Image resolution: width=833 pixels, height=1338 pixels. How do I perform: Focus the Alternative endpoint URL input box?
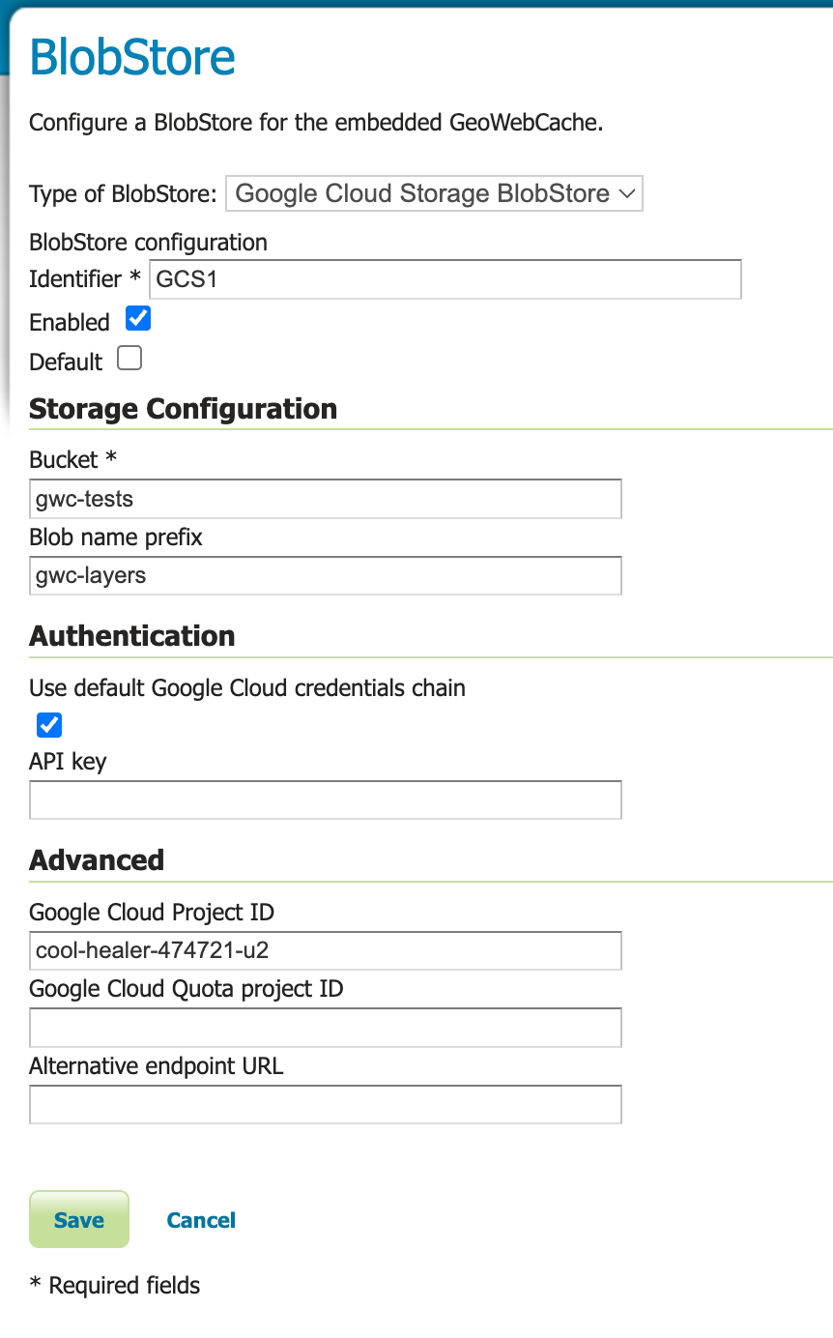(x=325, y=1104)
